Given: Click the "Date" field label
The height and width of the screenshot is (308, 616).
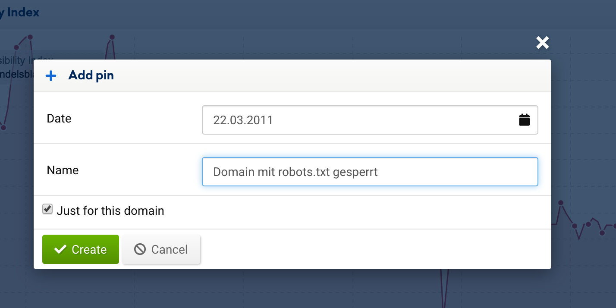Looking at the screenshot, I should [x=59, y=119].
